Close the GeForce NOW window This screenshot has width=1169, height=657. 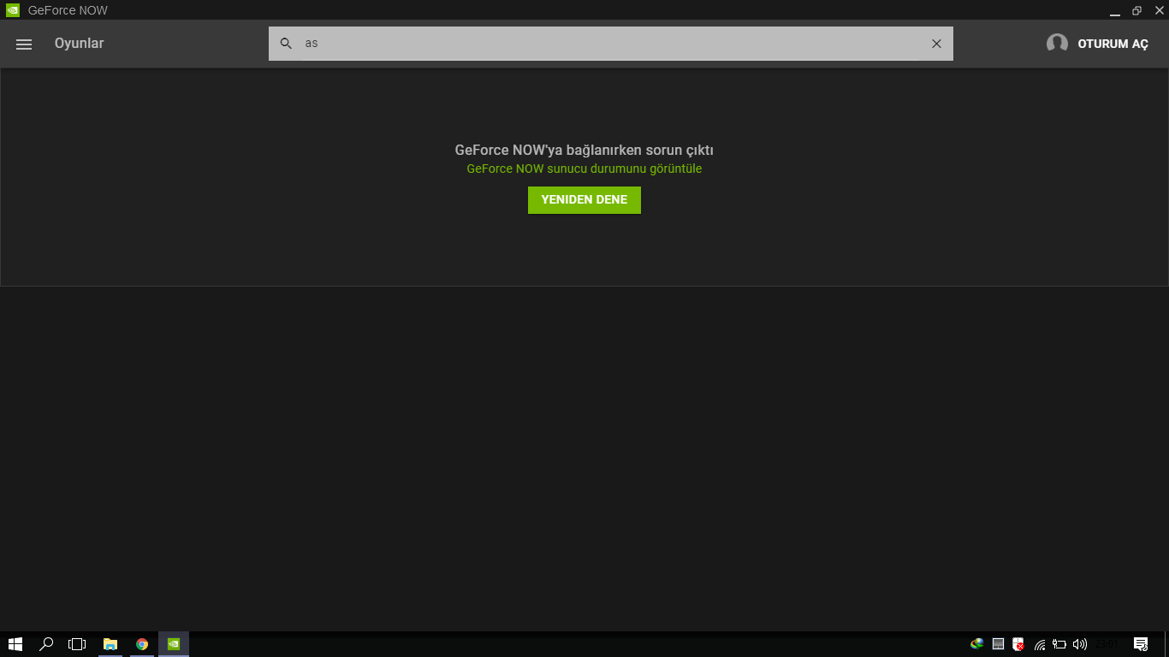pyautogui.click(x=1160, y=10)
